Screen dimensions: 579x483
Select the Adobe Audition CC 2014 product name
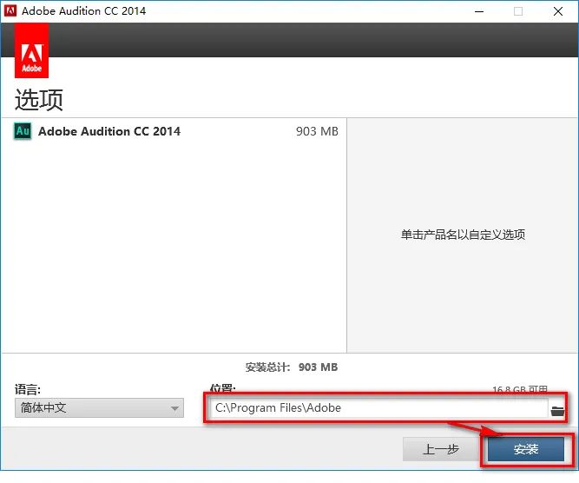point(109,131)
